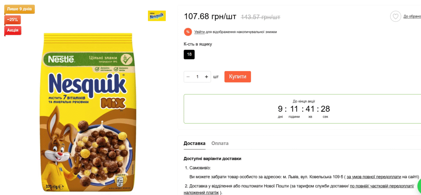
Task: Switch to the Оплата tab
Action: pos(220,143)
